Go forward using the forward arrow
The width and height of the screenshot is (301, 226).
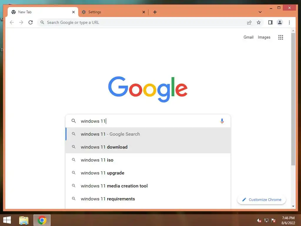coord(21,22)
